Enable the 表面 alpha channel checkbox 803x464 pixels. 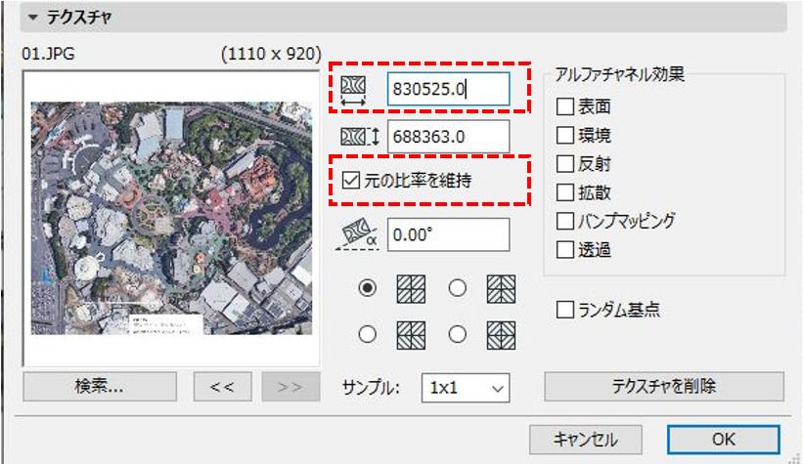565,106
